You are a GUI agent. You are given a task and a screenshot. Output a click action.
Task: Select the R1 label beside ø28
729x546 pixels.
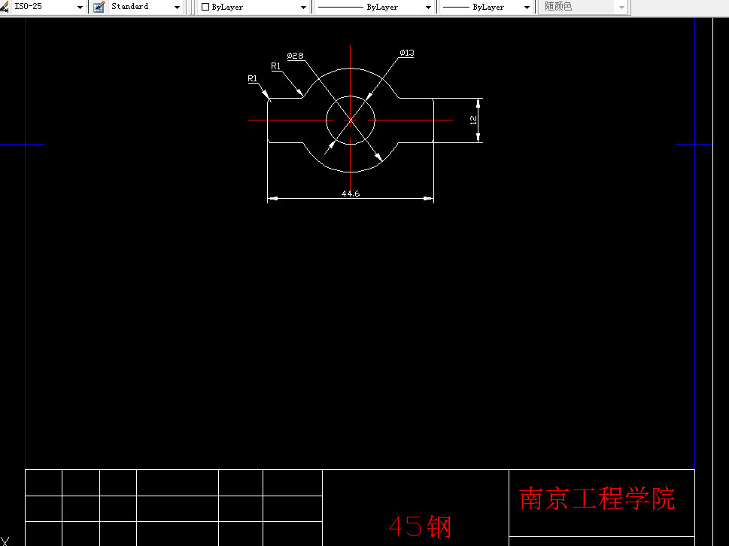point(275,66)
